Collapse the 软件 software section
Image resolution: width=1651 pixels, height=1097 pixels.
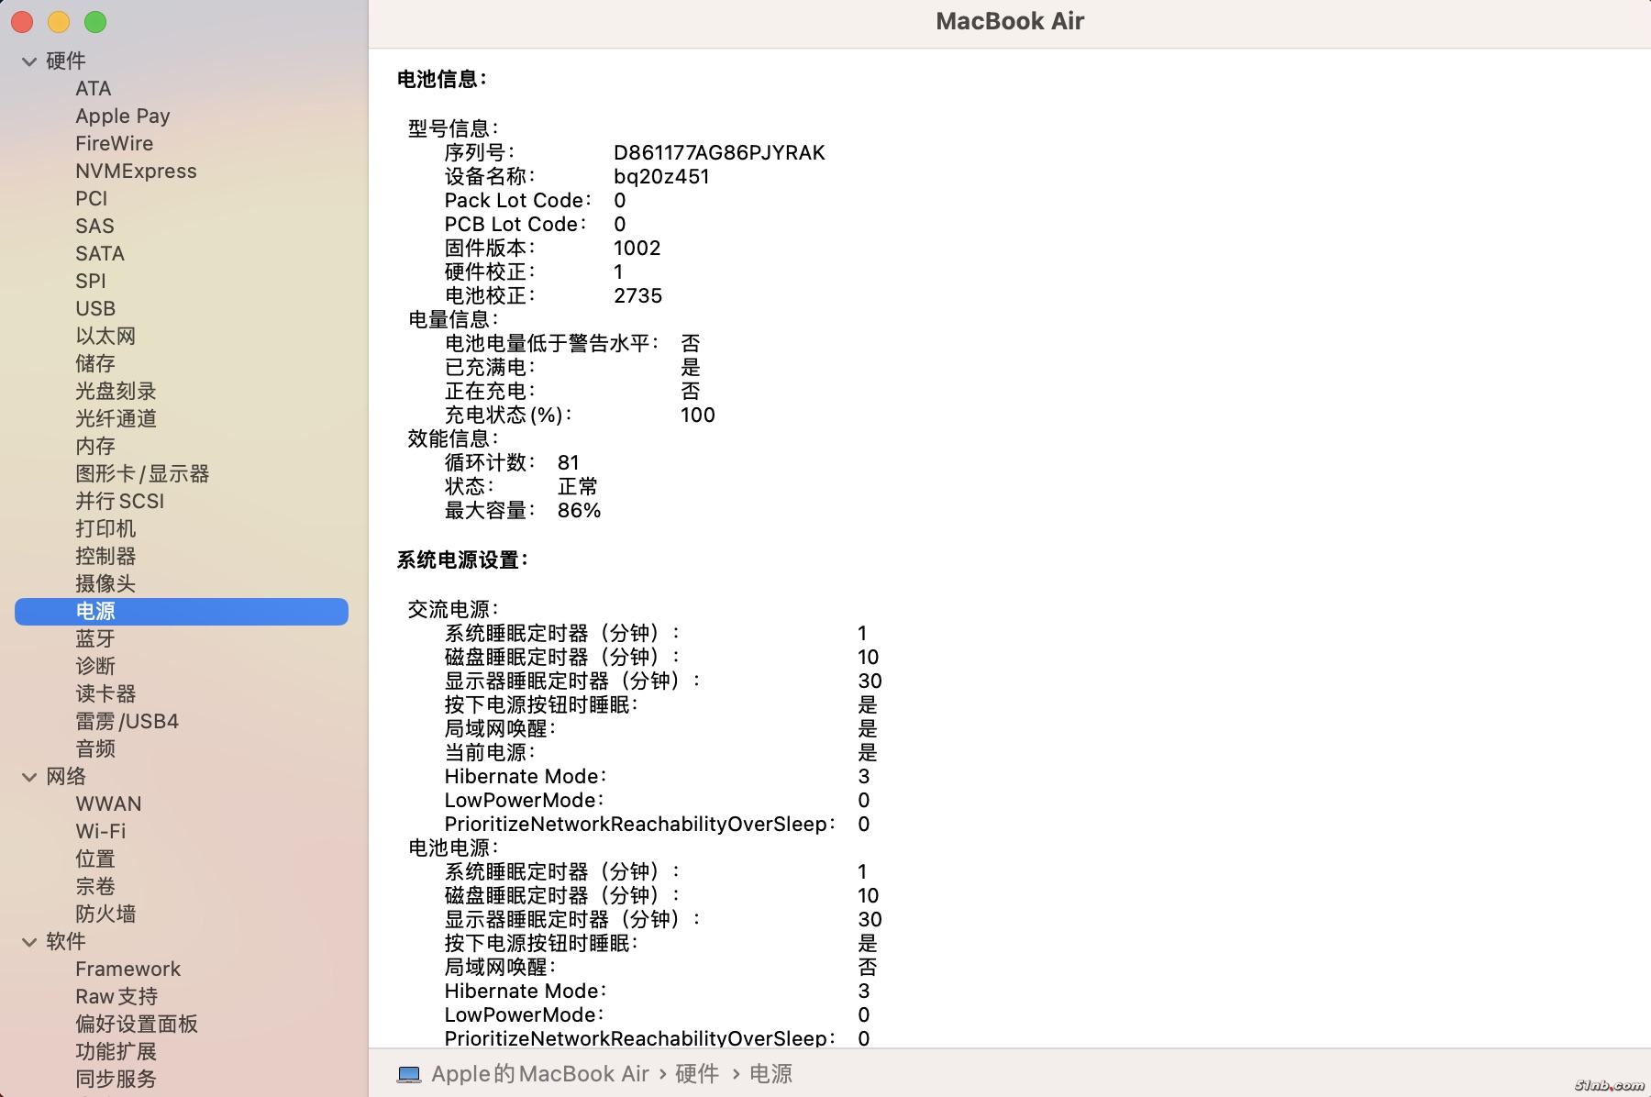coord(29,942)
